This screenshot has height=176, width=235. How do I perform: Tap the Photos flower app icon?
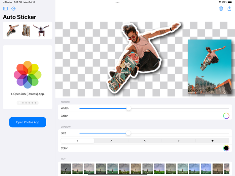tap(28, 74)
